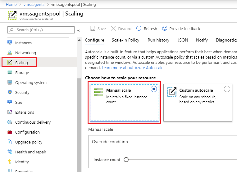Click the Custom autoscale arrow icon
The image size is (237, 172).
click(172, 92)
